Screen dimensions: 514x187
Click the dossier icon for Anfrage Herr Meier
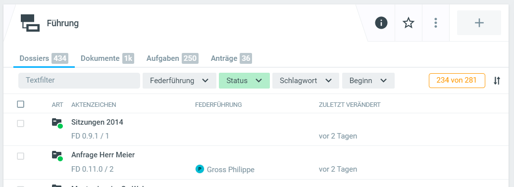[57, 155]
